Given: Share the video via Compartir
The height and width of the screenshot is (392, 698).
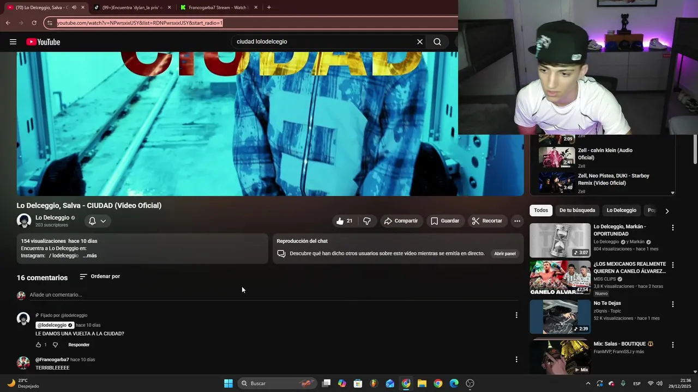Looking at the screenshot, I should click(401, 221).
